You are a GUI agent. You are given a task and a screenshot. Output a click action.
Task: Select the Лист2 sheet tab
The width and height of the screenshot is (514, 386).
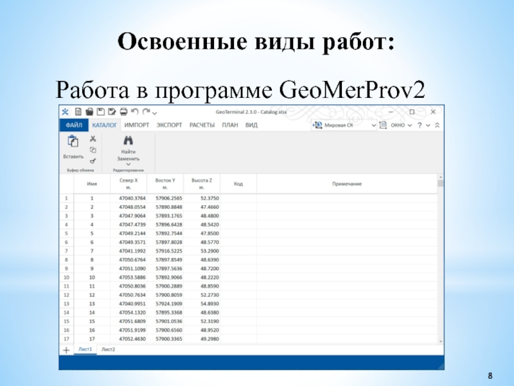tap(108, 349)
